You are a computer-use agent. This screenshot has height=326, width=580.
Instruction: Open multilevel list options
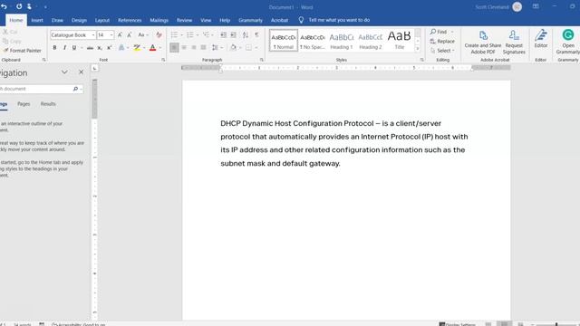pyautogui.click(x=207, y=34)
